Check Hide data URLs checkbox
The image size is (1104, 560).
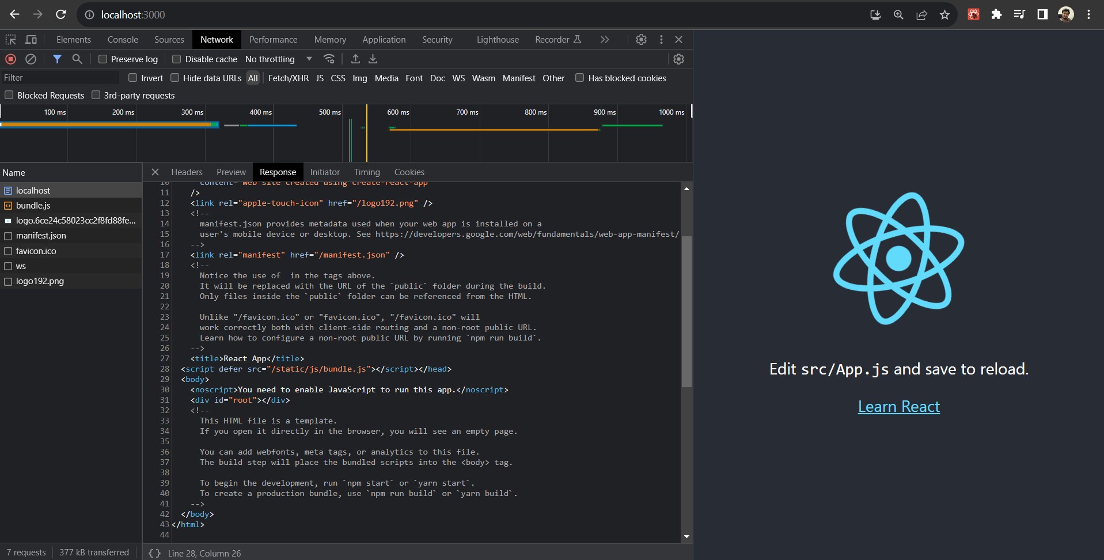[174, 78]
